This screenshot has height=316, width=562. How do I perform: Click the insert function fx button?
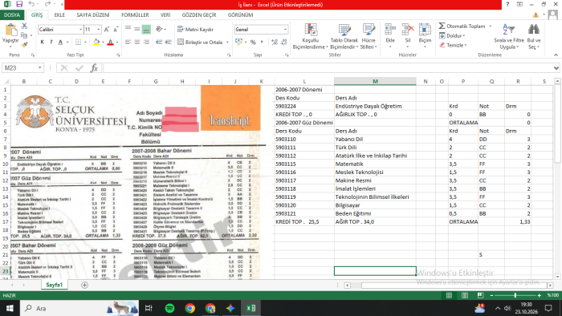pyautogui.click(x=94, y=67)
